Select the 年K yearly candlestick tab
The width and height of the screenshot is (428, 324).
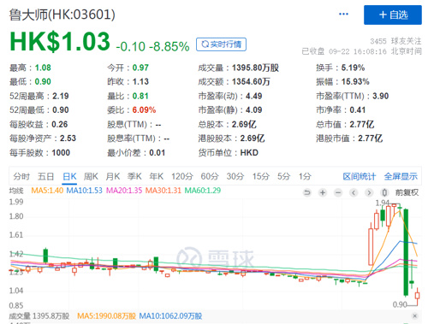tap(157, 176)
